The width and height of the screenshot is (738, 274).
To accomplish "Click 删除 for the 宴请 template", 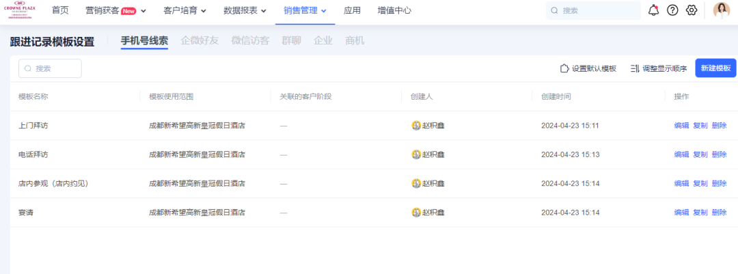I will click(719, 213).
